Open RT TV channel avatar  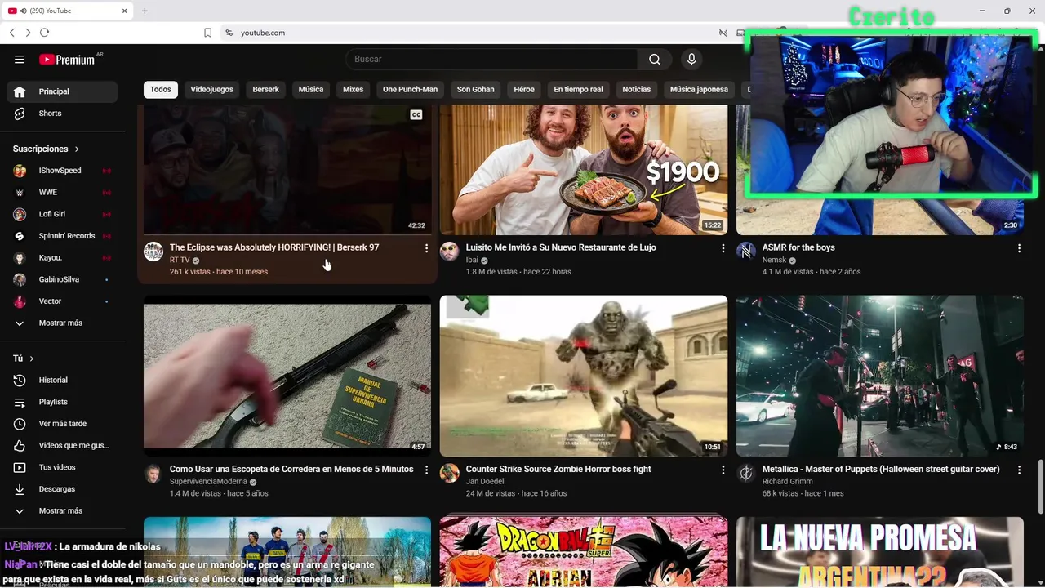(153, 252)
